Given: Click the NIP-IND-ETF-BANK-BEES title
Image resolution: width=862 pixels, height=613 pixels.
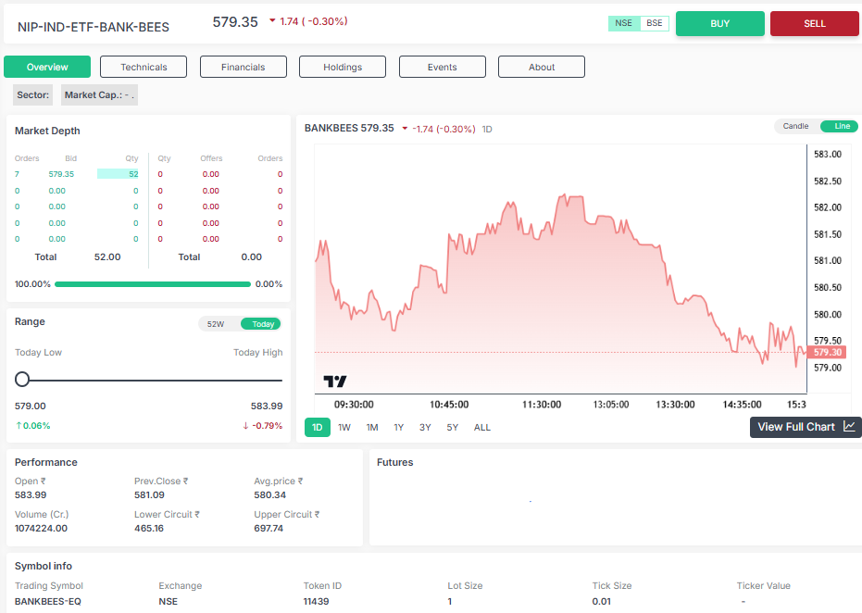Looking at the screenshot, I should click(x=94, y=27).
